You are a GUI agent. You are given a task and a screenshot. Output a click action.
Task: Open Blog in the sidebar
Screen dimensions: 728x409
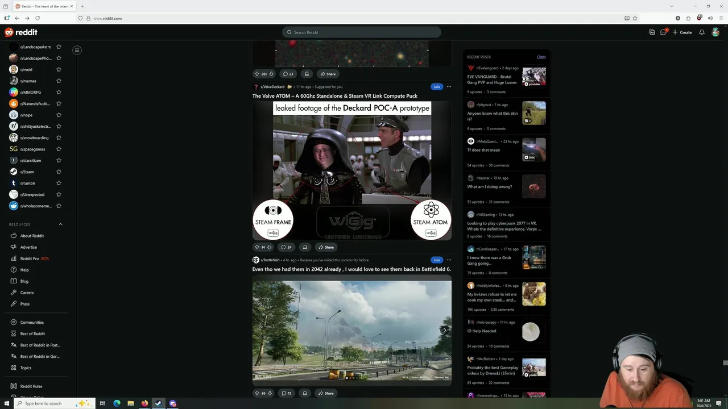coord(24,281)
